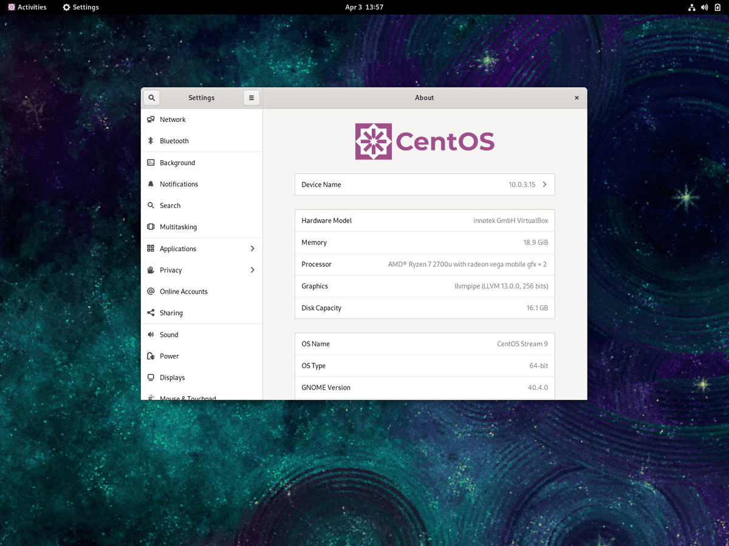Click the About title in header bar
The image size is (729, 546).
coord(425,98)
